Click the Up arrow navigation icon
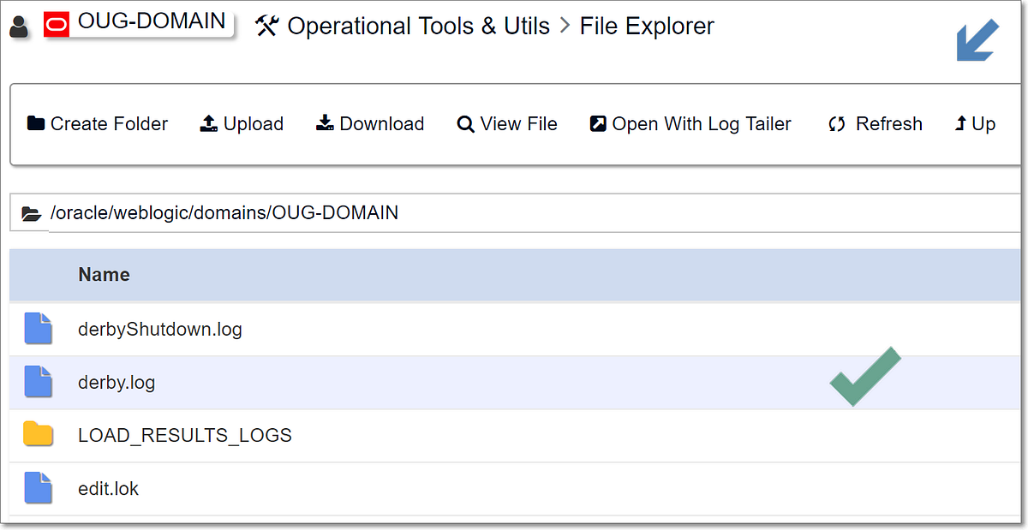Viewport: 1028px width, 530px height. [959, 123]
